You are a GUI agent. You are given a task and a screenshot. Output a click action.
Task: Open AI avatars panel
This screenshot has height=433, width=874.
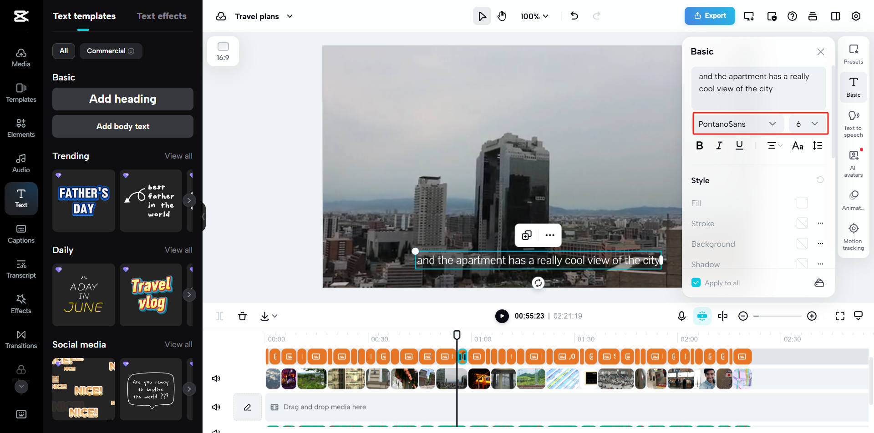coord(854,163)
